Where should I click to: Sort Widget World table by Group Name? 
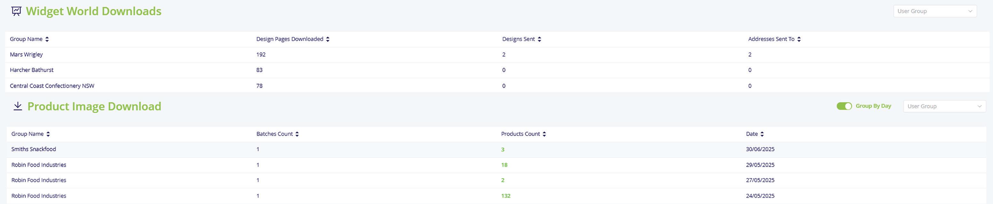[x=47, y=39]
